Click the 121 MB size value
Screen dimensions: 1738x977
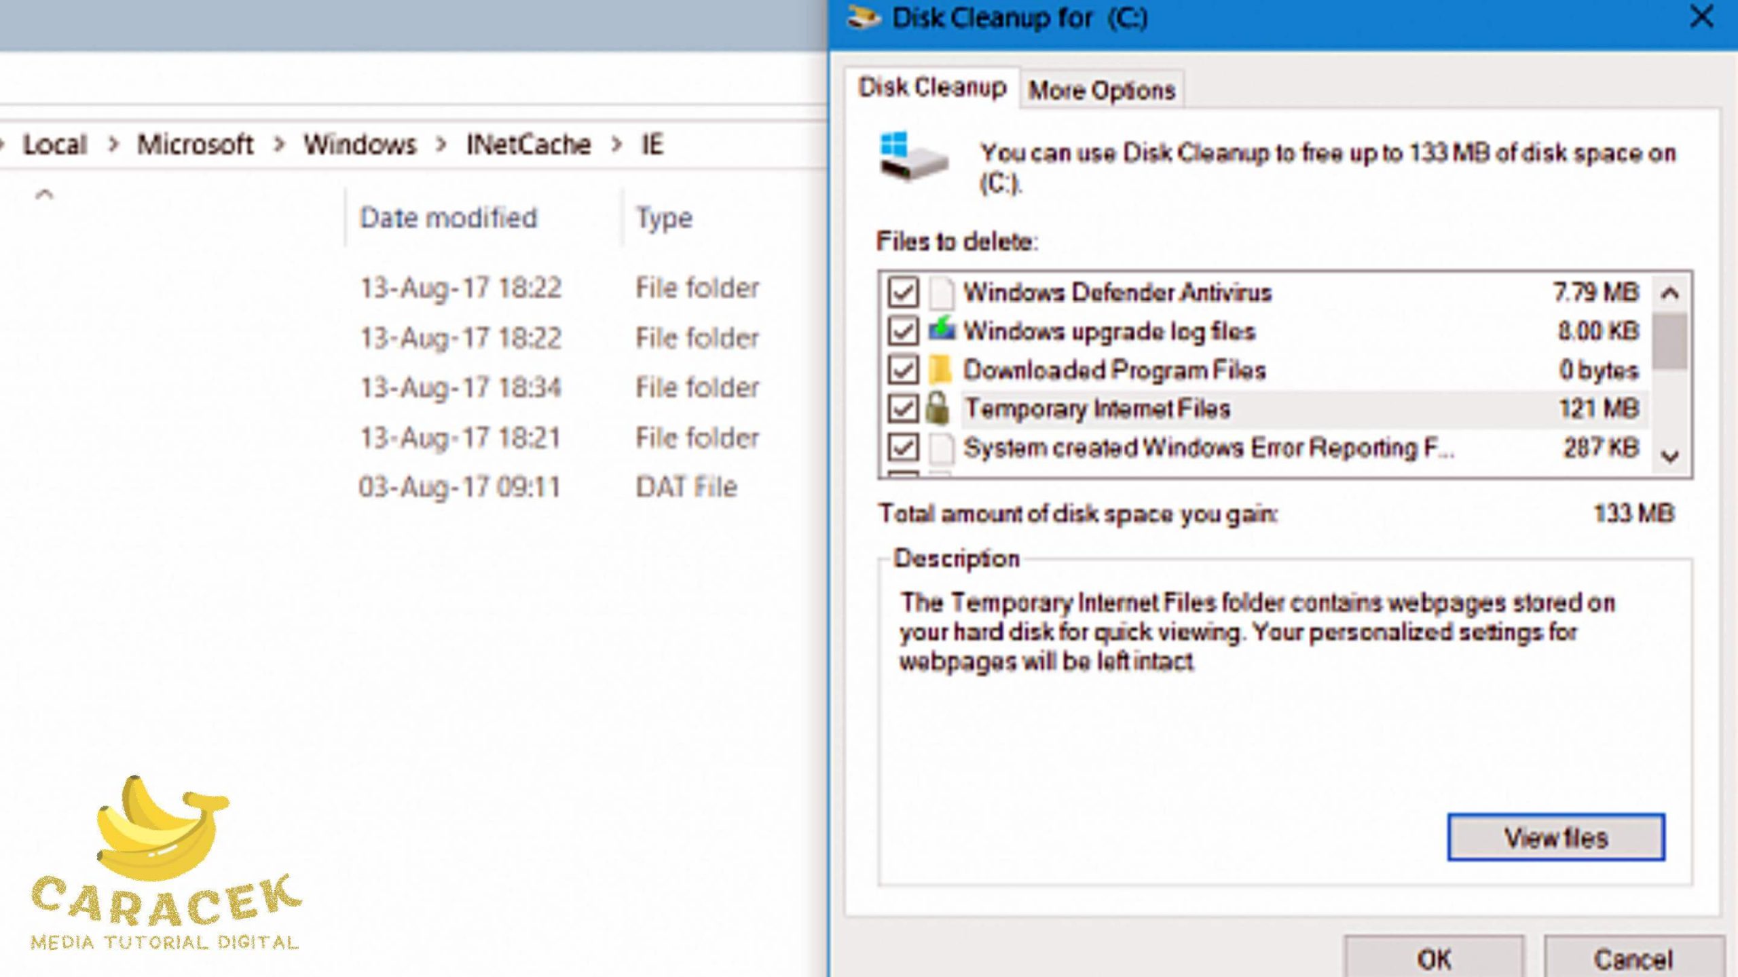(1599, 408)
